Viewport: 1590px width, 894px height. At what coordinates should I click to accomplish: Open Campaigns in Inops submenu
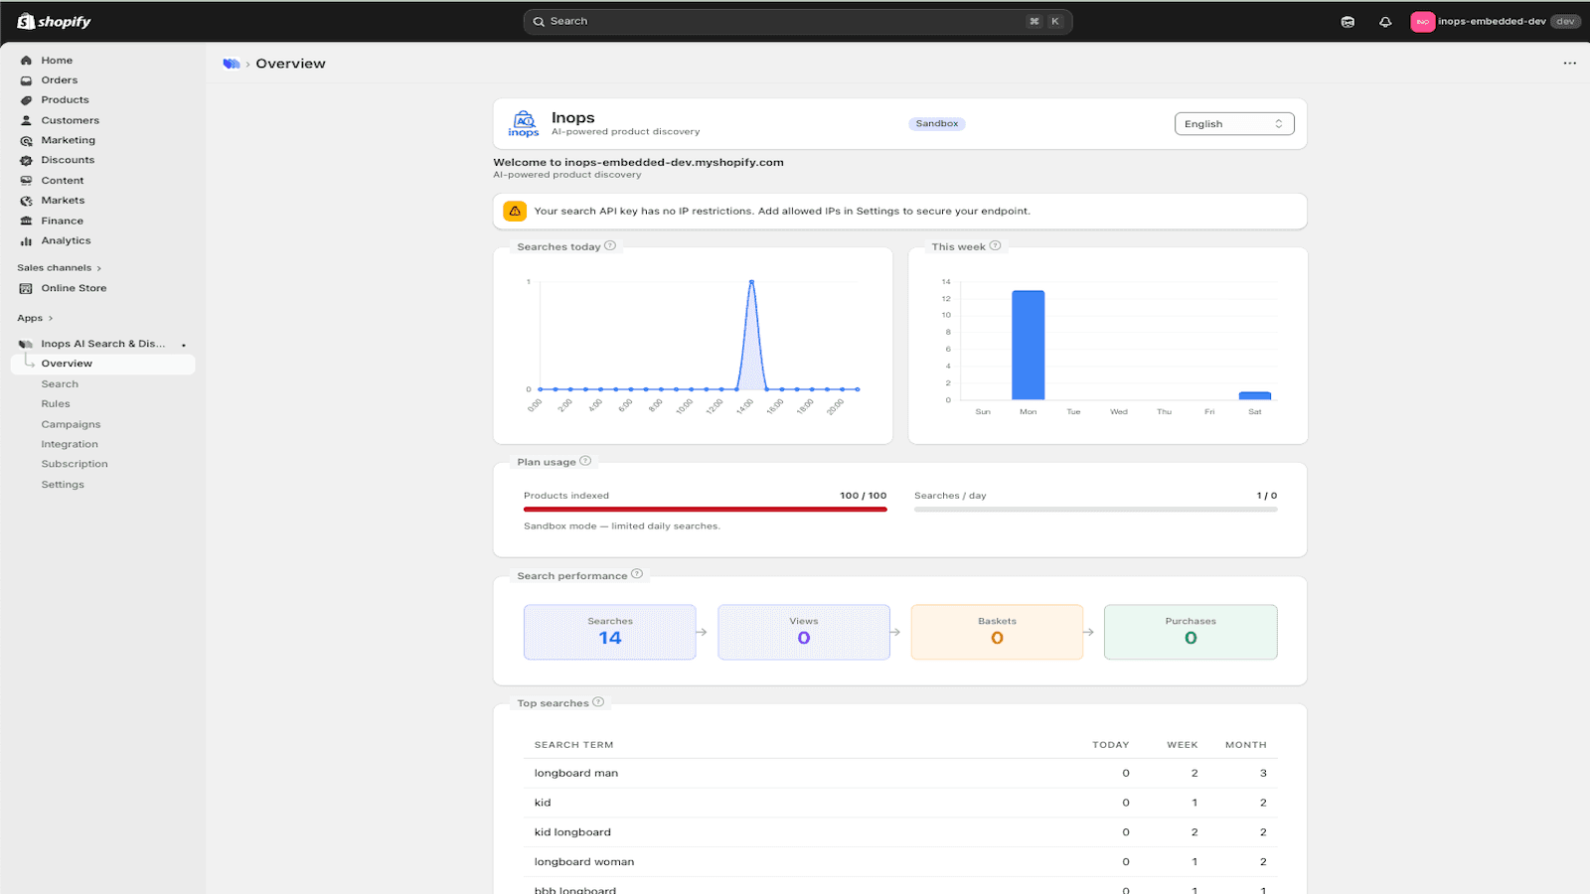(71, 424)
